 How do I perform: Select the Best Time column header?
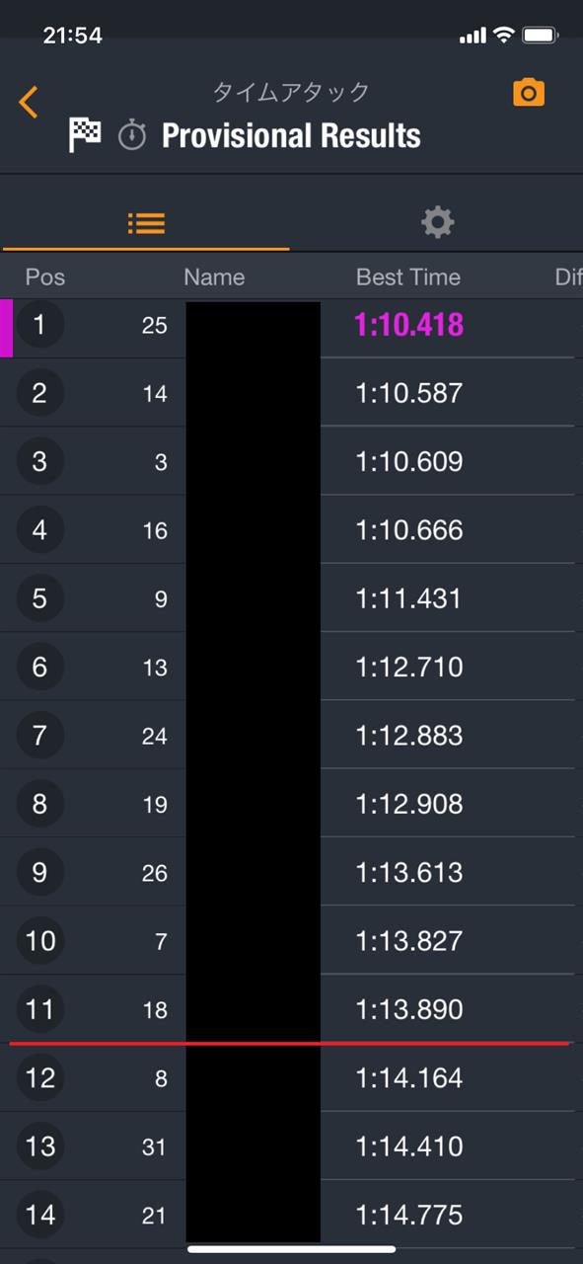click(408, 277)
